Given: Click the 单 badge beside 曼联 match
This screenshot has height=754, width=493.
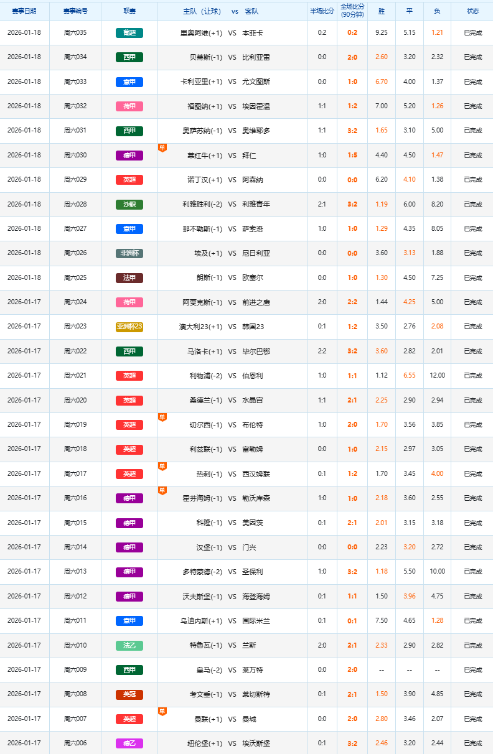Looking at the screenshot, I should 162,712.
